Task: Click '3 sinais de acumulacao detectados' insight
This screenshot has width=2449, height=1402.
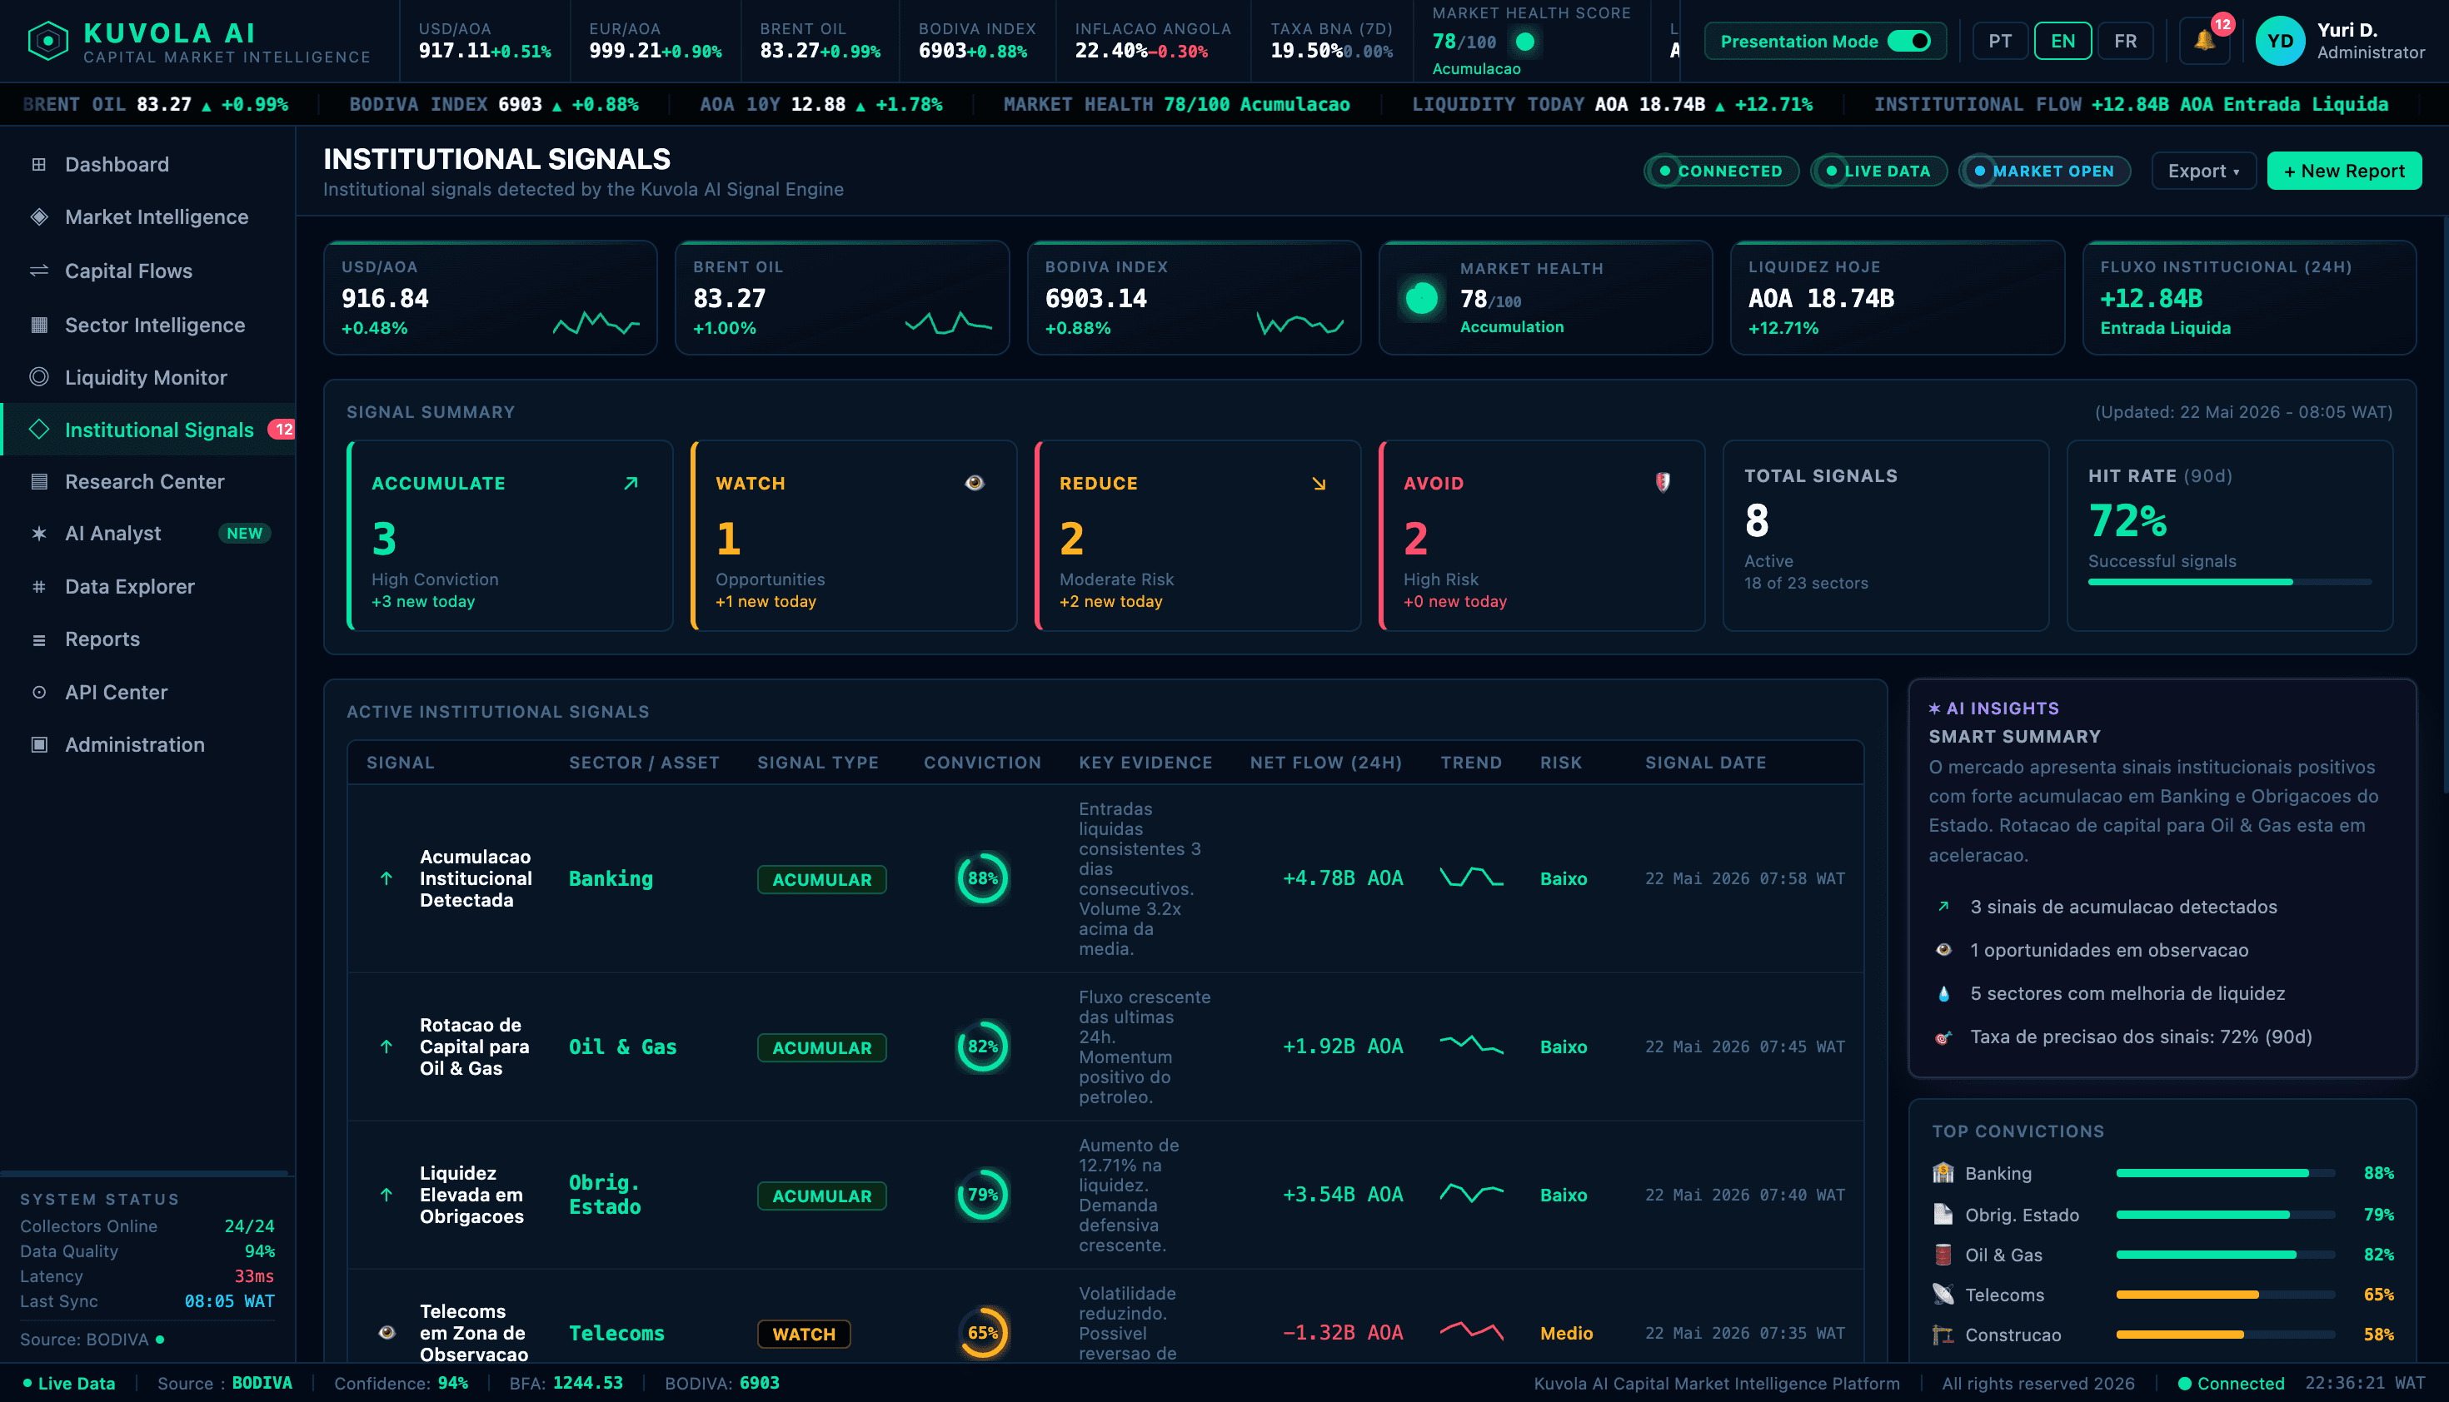Action: pos(2123,907)
